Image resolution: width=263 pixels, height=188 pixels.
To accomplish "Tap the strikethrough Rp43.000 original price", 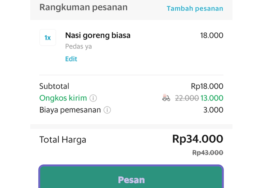I will (x=208, y=153).
